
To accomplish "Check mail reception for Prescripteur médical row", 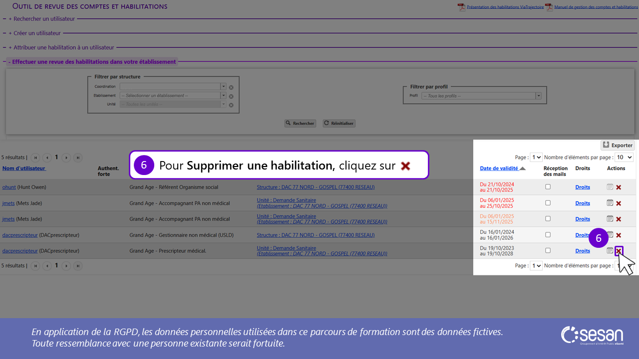I will point(548,251).
